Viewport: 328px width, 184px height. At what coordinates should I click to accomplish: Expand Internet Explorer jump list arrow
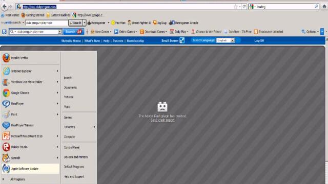[57, 71]
